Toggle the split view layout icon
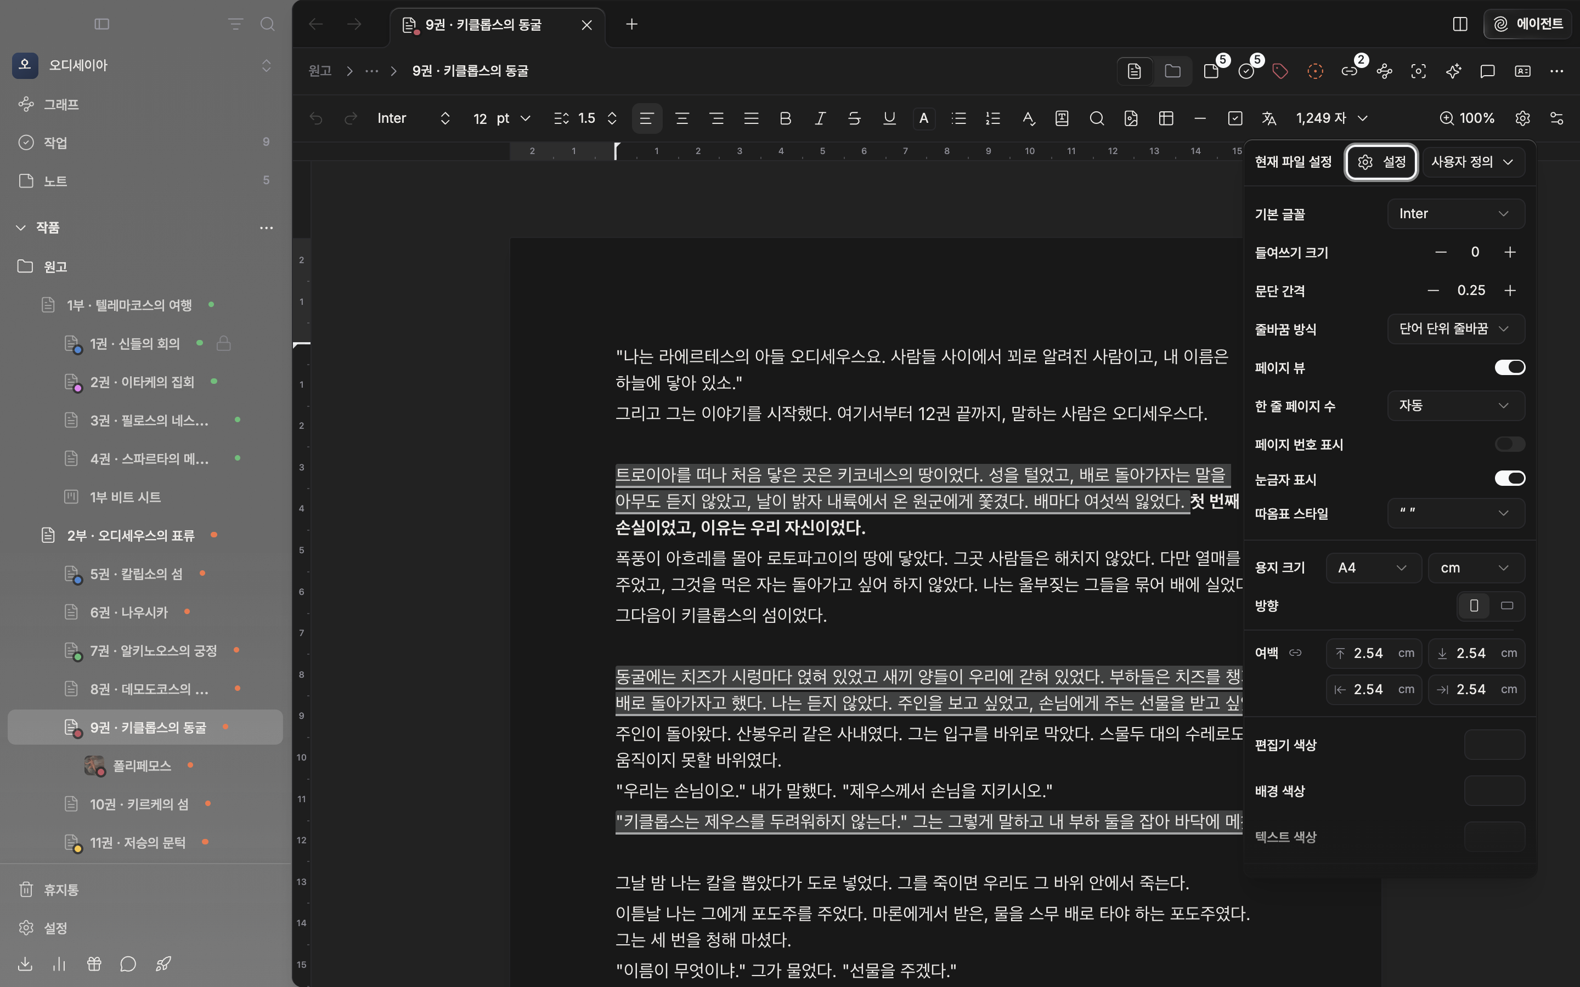1580x987 pixels. point(1460,24)
